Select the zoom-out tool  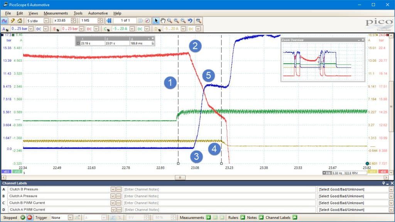[183, 21]
